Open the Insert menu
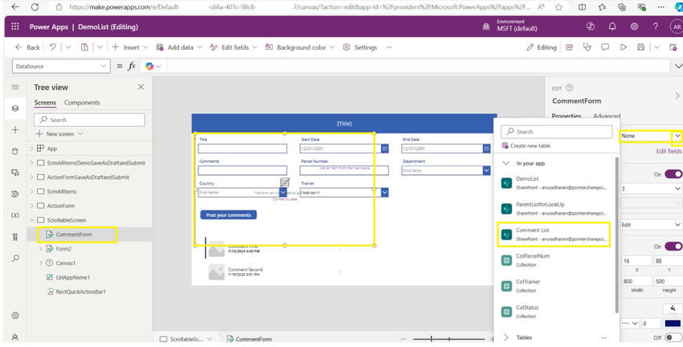Viewport: 683px width, 347px height. click(x=130, y=47)
